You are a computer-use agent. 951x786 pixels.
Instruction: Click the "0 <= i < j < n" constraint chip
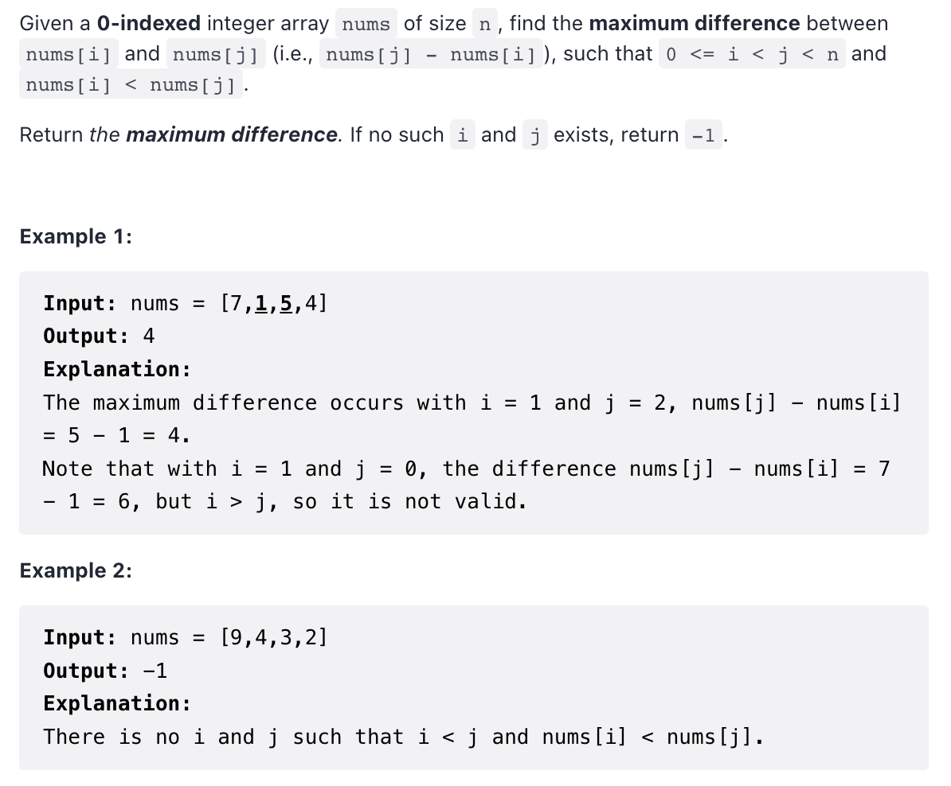point(752,54)
